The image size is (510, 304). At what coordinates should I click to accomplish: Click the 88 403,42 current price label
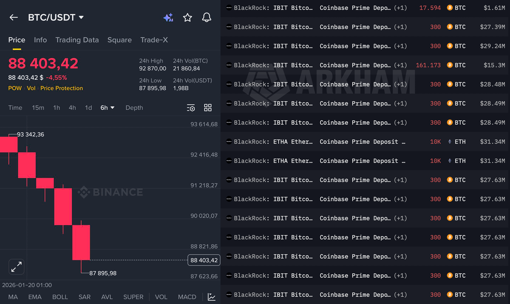(204, 260)
